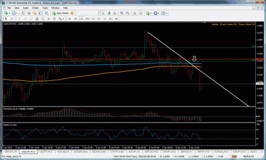This screenshot has width=266, height=160.
Task: Expand the Indicators dropdown arrow
Action: coord(151,13)
